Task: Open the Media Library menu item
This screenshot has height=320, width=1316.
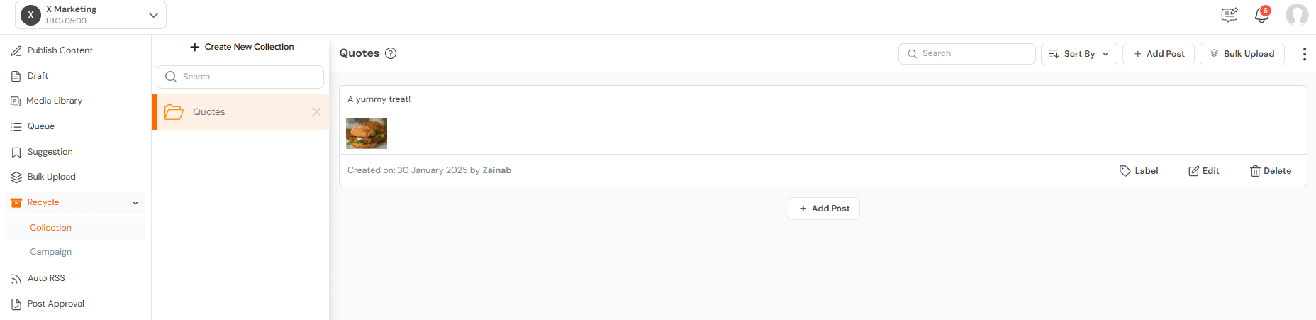Action: click(x=54, y=101)
